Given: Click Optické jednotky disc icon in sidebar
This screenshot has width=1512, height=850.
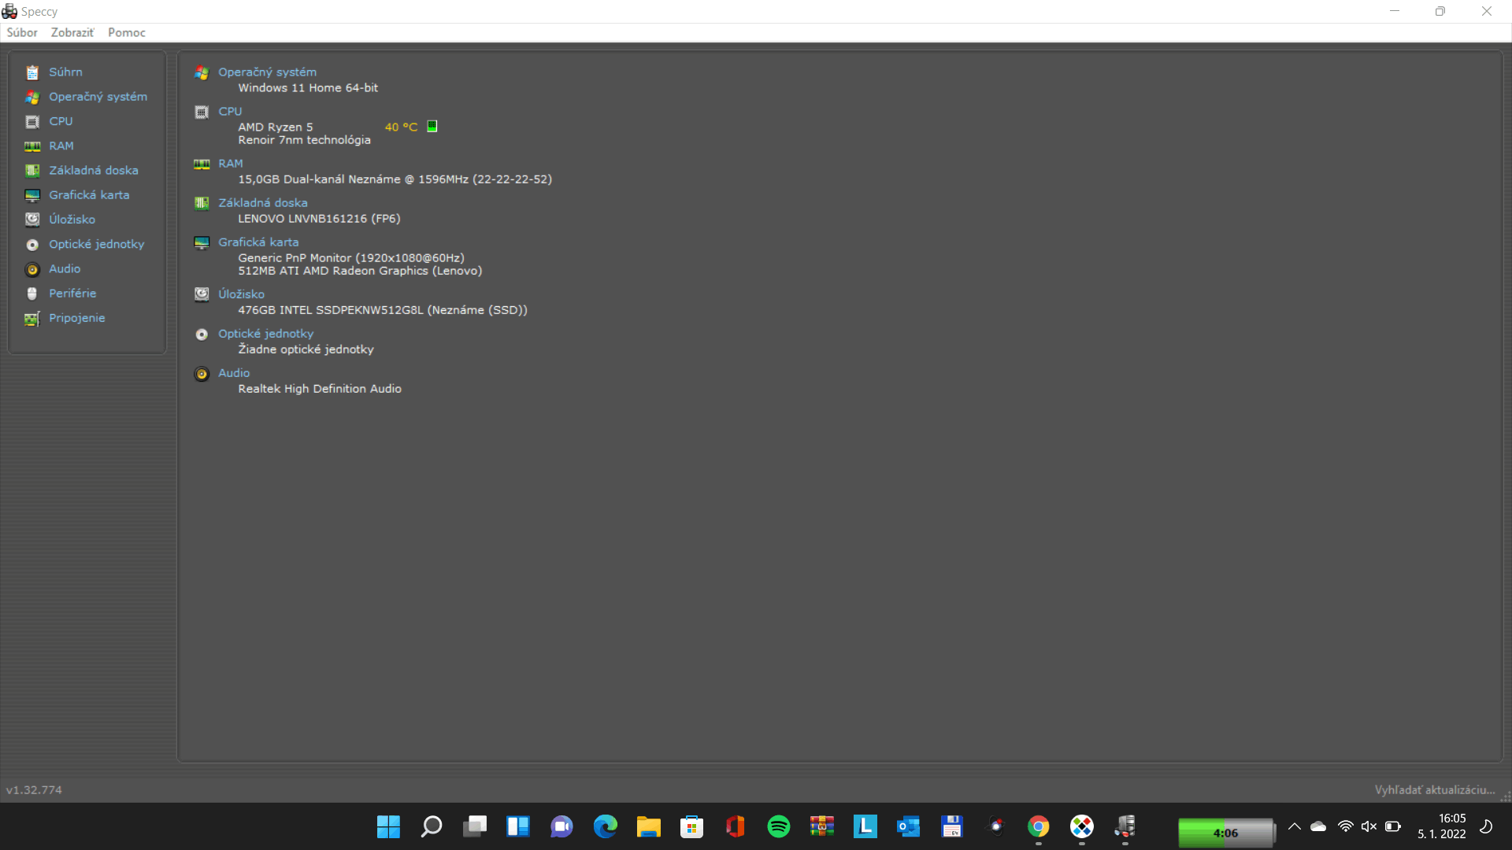Looking at the screenshot, I should pyautogui.click(x=32, y=245).
